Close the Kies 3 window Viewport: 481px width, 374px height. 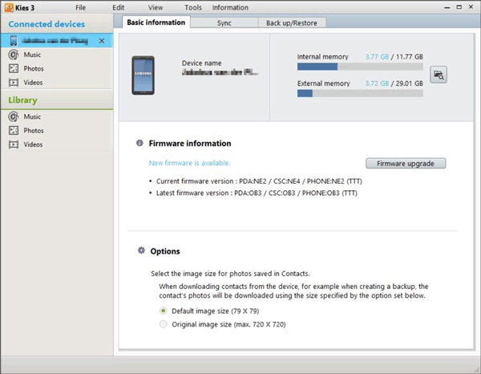pos(471,6)
